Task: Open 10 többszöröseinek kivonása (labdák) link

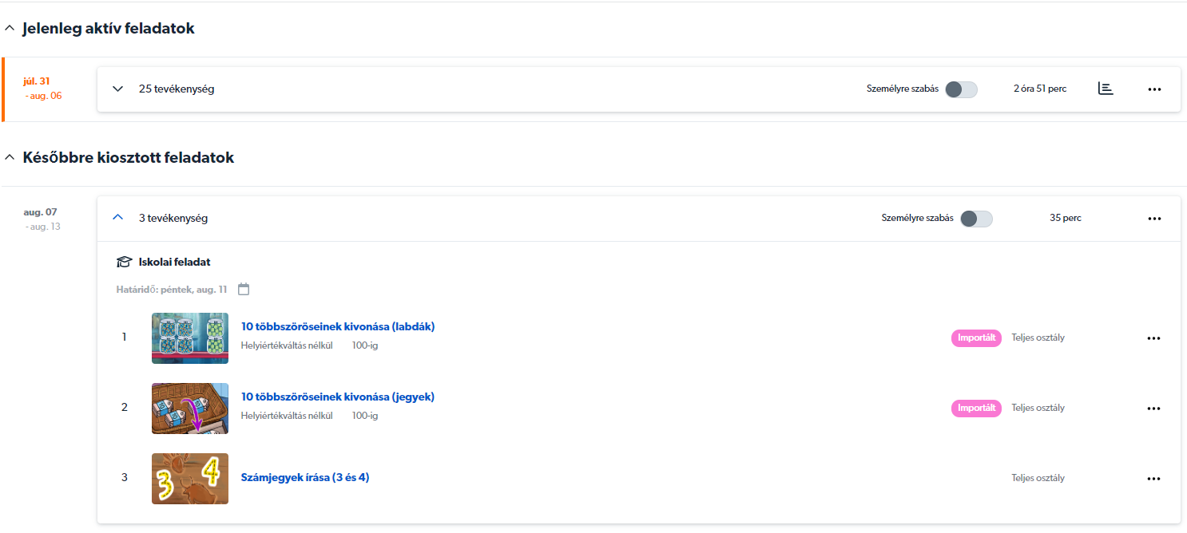Action: [x=338, y=326]
